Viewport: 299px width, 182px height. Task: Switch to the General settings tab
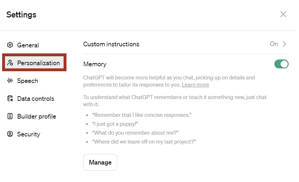28,45
